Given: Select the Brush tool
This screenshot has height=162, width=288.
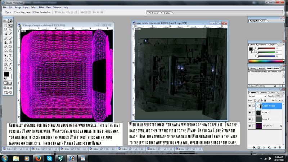Looking at the screenshot, I should tap(10, 39).
